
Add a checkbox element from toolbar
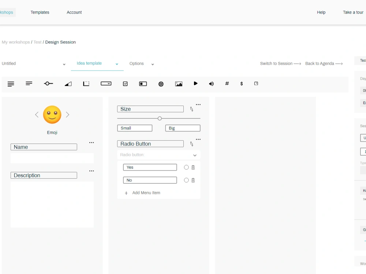coord(125,84)
